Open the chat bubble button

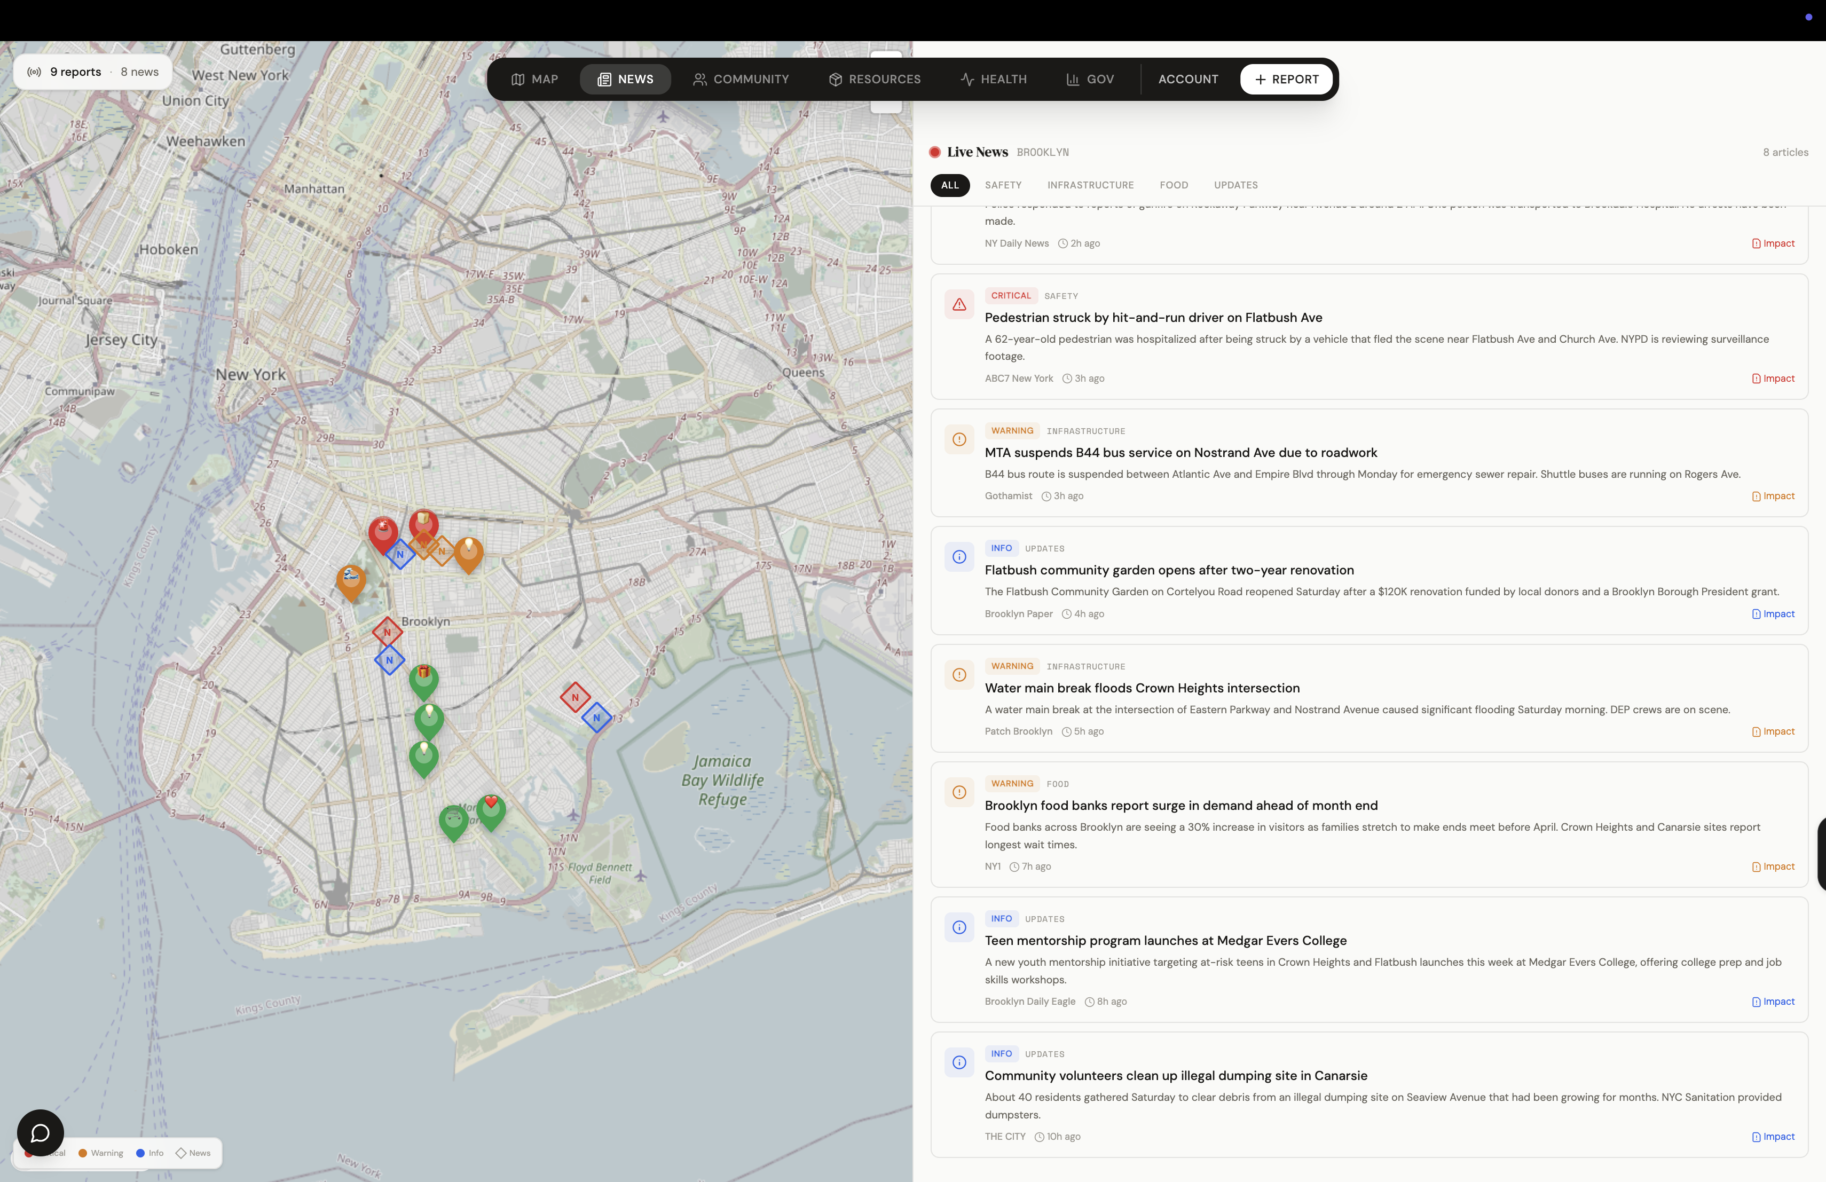coord(40,1132)
